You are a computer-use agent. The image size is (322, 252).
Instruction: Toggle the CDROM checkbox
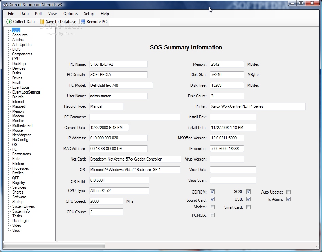212,191
